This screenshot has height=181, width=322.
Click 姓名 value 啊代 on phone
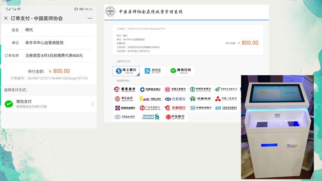pos(29,30)
